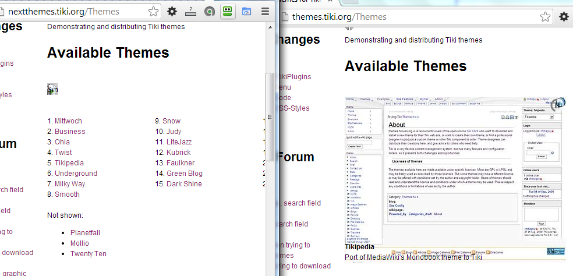573x276 pixels.
Task: Click the grey circular extension icon
Action: (x=210, y=12)
